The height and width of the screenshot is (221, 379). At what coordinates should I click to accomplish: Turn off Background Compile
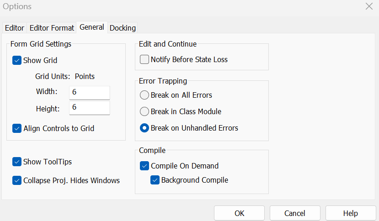[155, 180]
